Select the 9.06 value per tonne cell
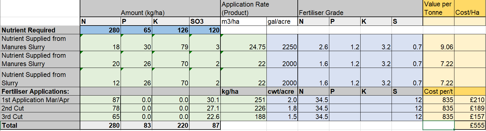 coord(438,43)
